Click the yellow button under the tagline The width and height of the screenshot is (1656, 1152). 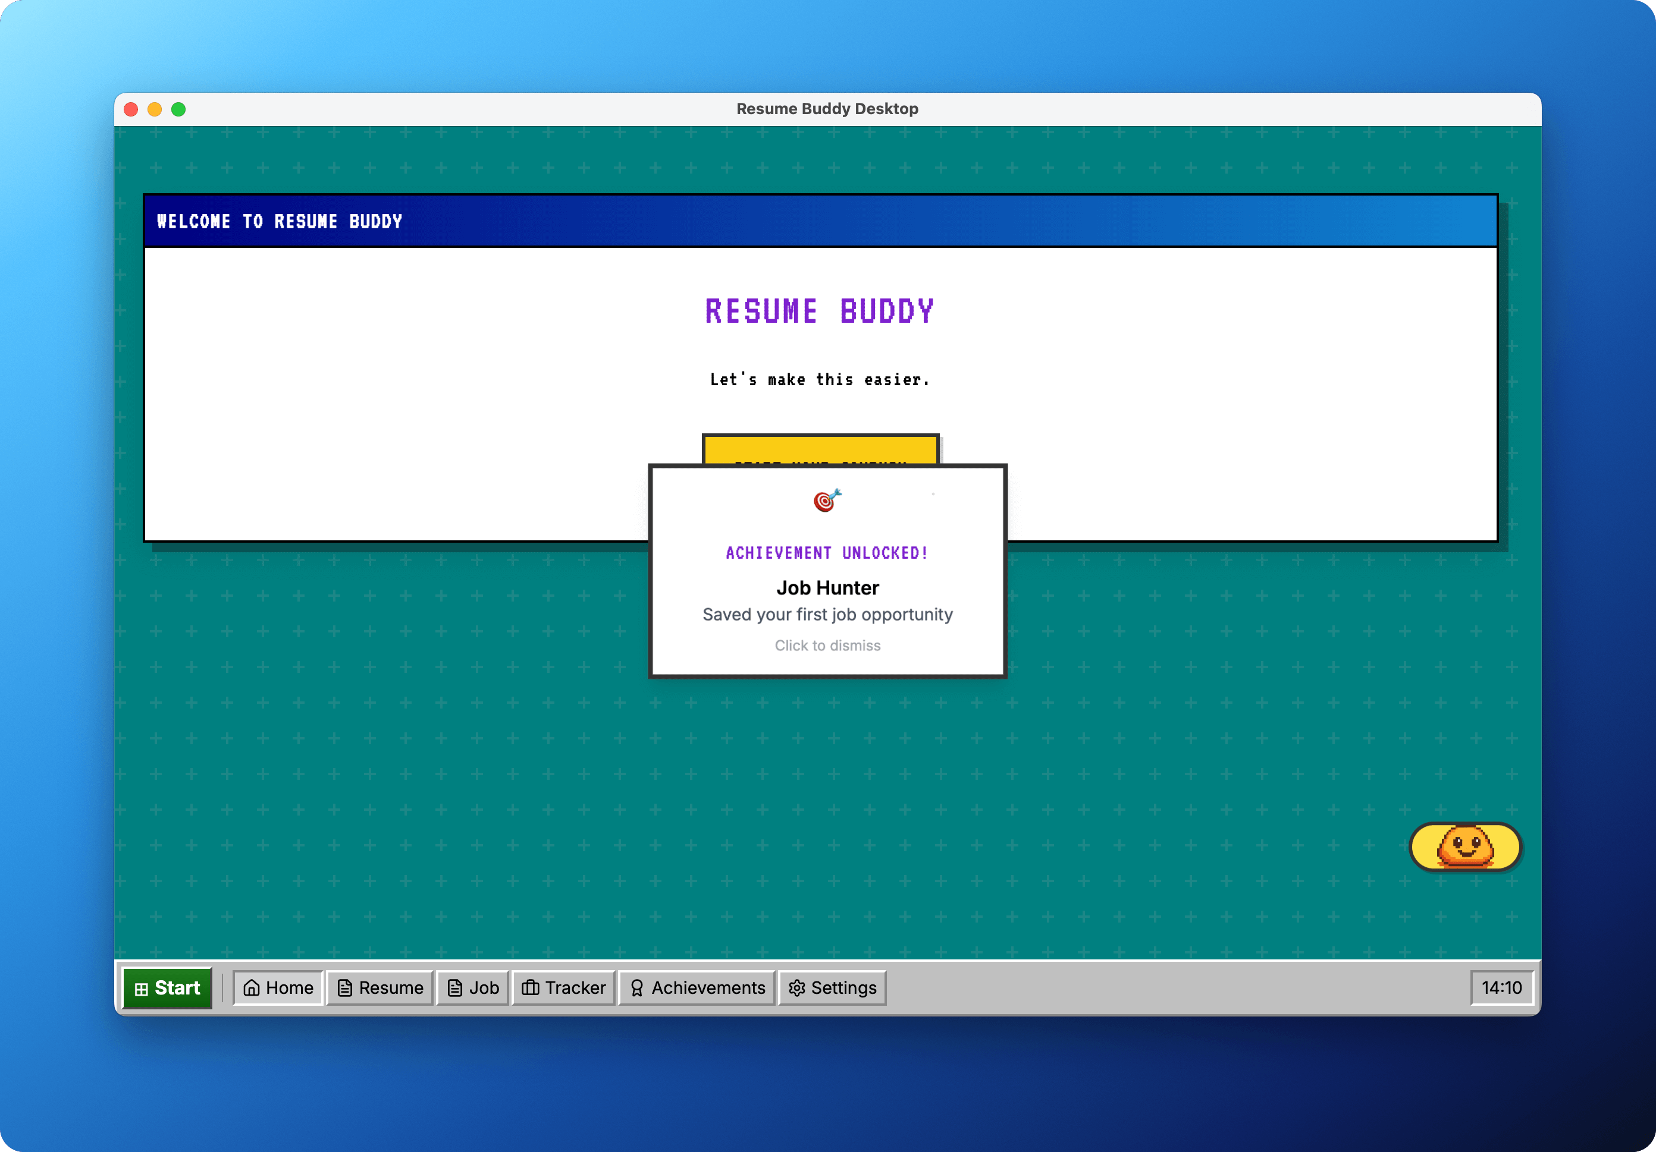820,450
